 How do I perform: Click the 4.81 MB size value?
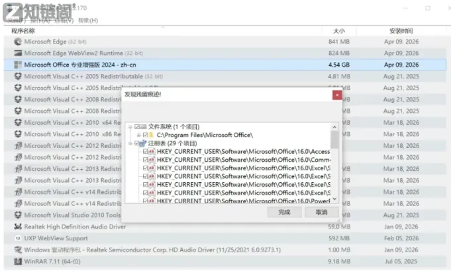coord(339,76)
